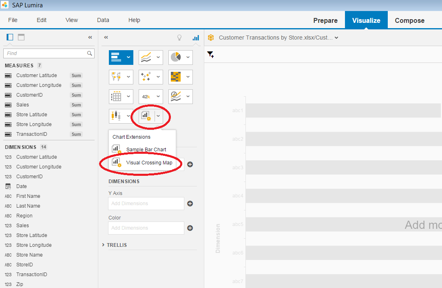Choose Sample Bar Chart extension
Screen dimensions: 442x288
142,149
